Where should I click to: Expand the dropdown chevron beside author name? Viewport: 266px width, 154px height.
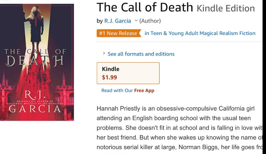click(136, 21)
